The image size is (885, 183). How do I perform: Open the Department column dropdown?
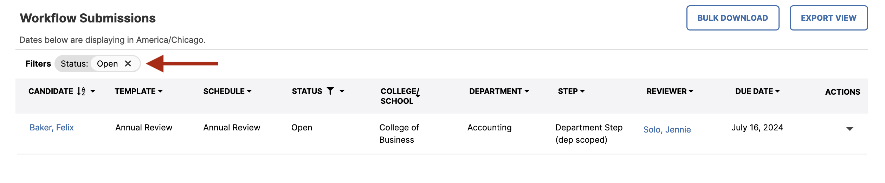click(499, 91)
